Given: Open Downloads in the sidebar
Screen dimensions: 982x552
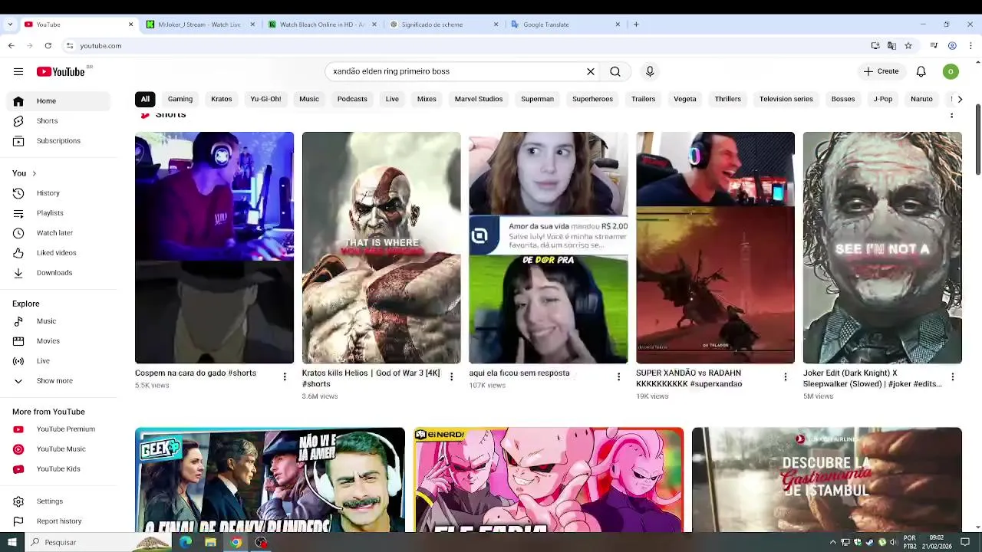Looking at the screenshot, I should pyautogui.click(x=57, y=273).
